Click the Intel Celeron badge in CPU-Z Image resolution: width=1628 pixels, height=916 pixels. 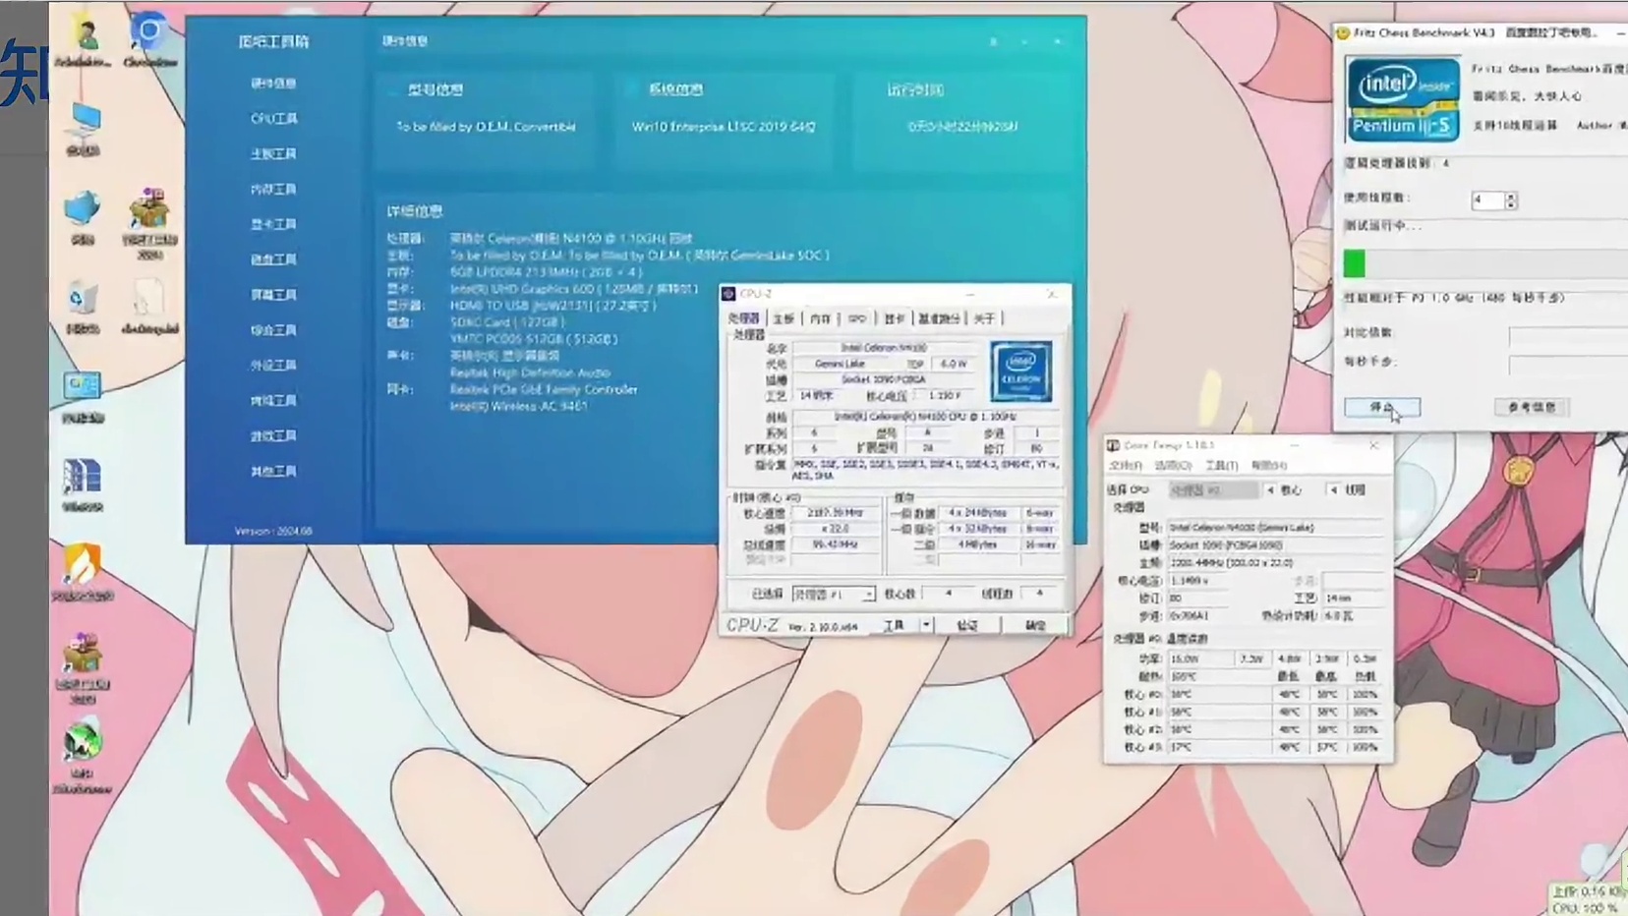pos(1022,372)
